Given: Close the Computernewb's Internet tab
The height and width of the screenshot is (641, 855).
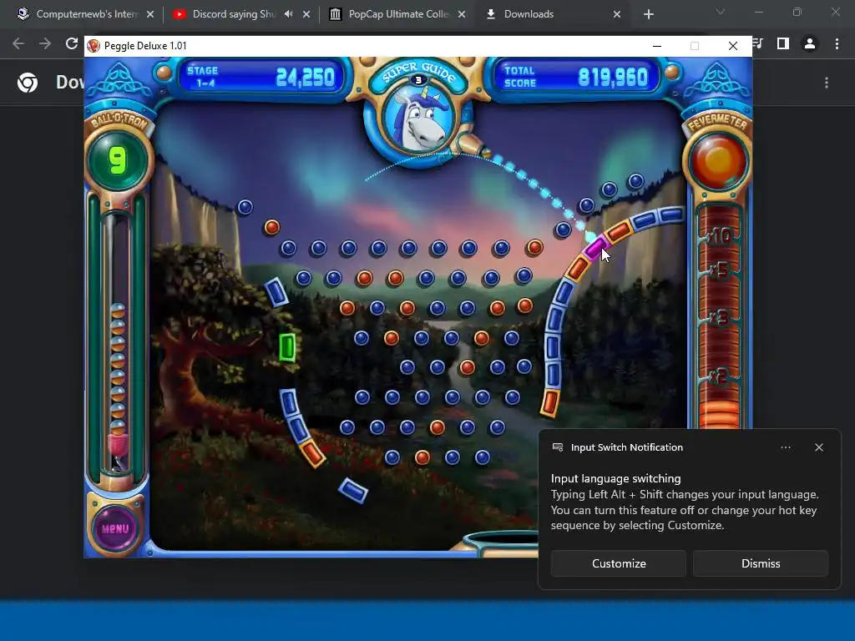Looking at the screenshot, I should point(150,14).
